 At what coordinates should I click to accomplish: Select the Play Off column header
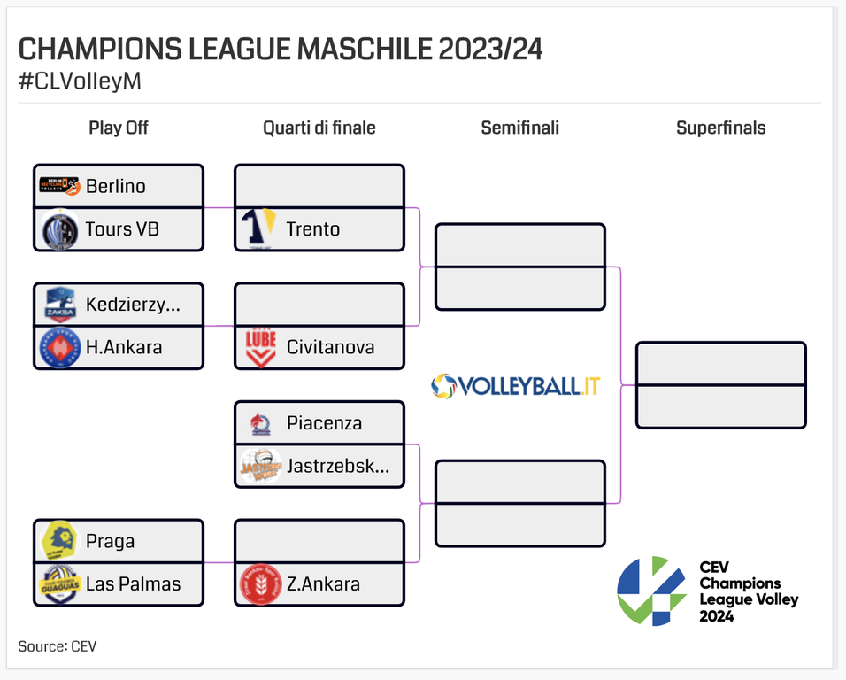tap(119, 127)
